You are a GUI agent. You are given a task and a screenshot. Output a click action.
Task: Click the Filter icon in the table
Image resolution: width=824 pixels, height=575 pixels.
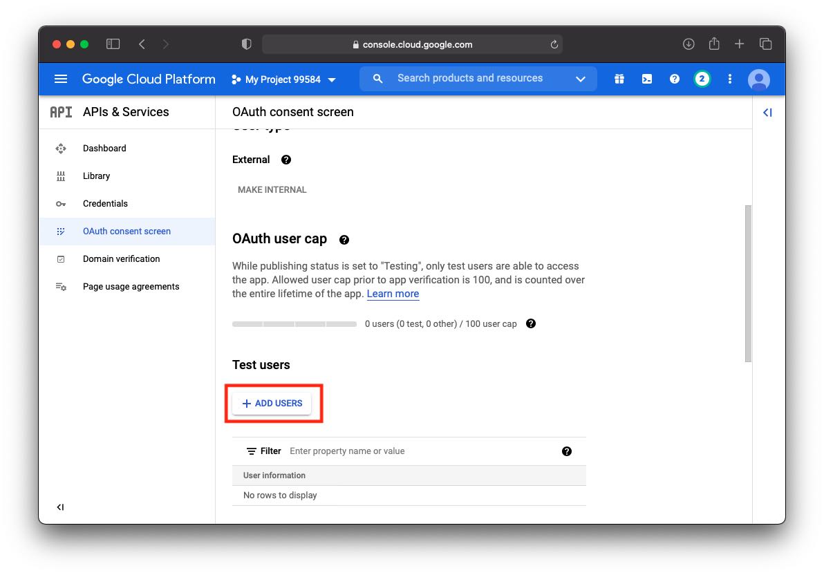252,451
